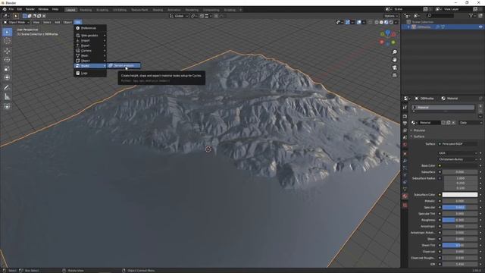Click the View viewport header menu

(36, 22)
